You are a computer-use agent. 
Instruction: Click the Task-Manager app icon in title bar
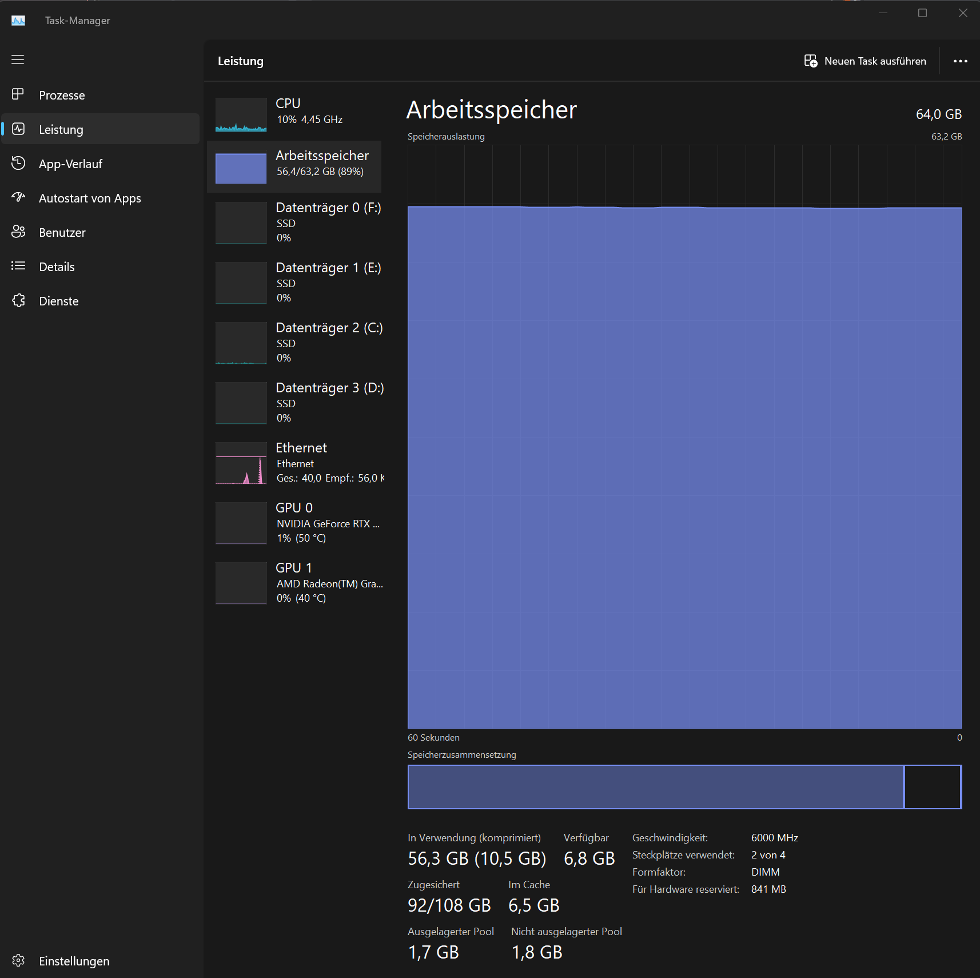coord(18,21)
